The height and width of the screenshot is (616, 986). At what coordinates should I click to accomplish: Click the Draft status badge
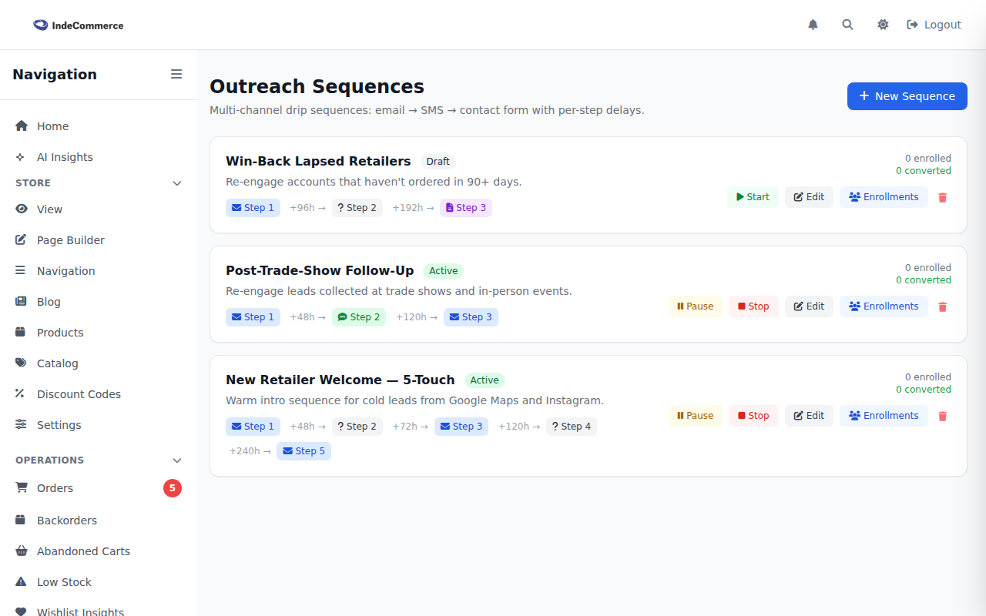pyautogui.click(x=438, y=162)
